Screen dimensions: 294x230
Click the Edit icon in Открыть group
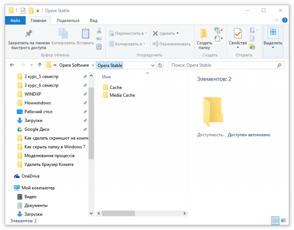[252, 38]
